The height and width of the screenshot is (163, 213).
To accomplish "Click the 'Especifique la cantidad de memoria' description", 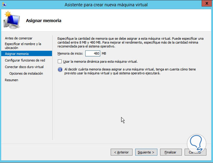I will pos(130,42).
